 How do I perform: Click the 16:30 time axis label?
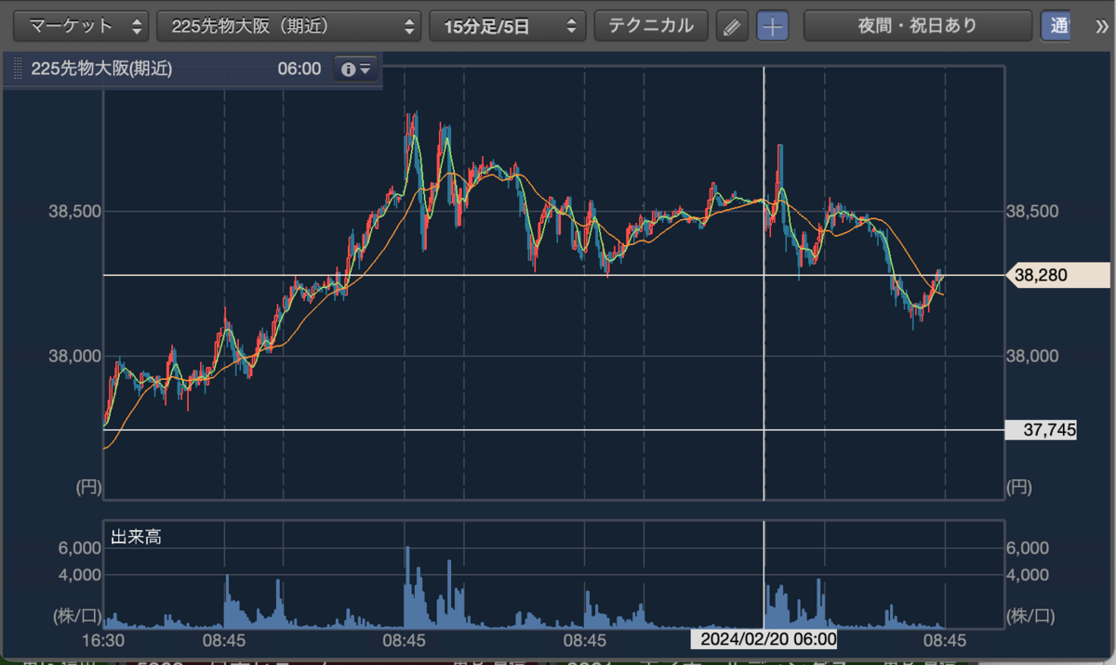102,640
